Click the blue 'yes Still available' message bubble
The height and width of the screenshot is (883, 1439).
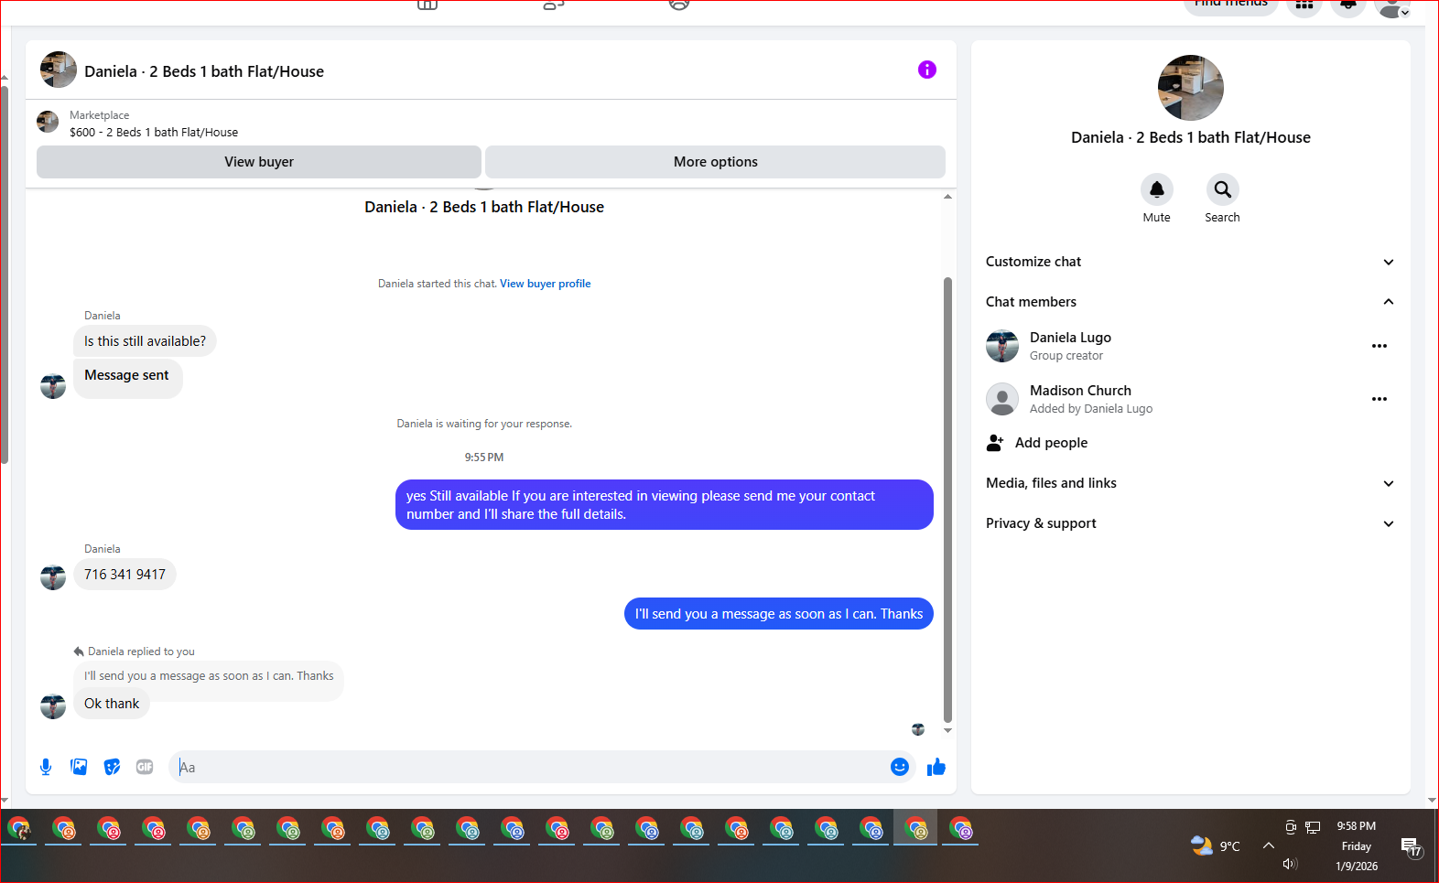pyautogui.click(x=665, y=505)
